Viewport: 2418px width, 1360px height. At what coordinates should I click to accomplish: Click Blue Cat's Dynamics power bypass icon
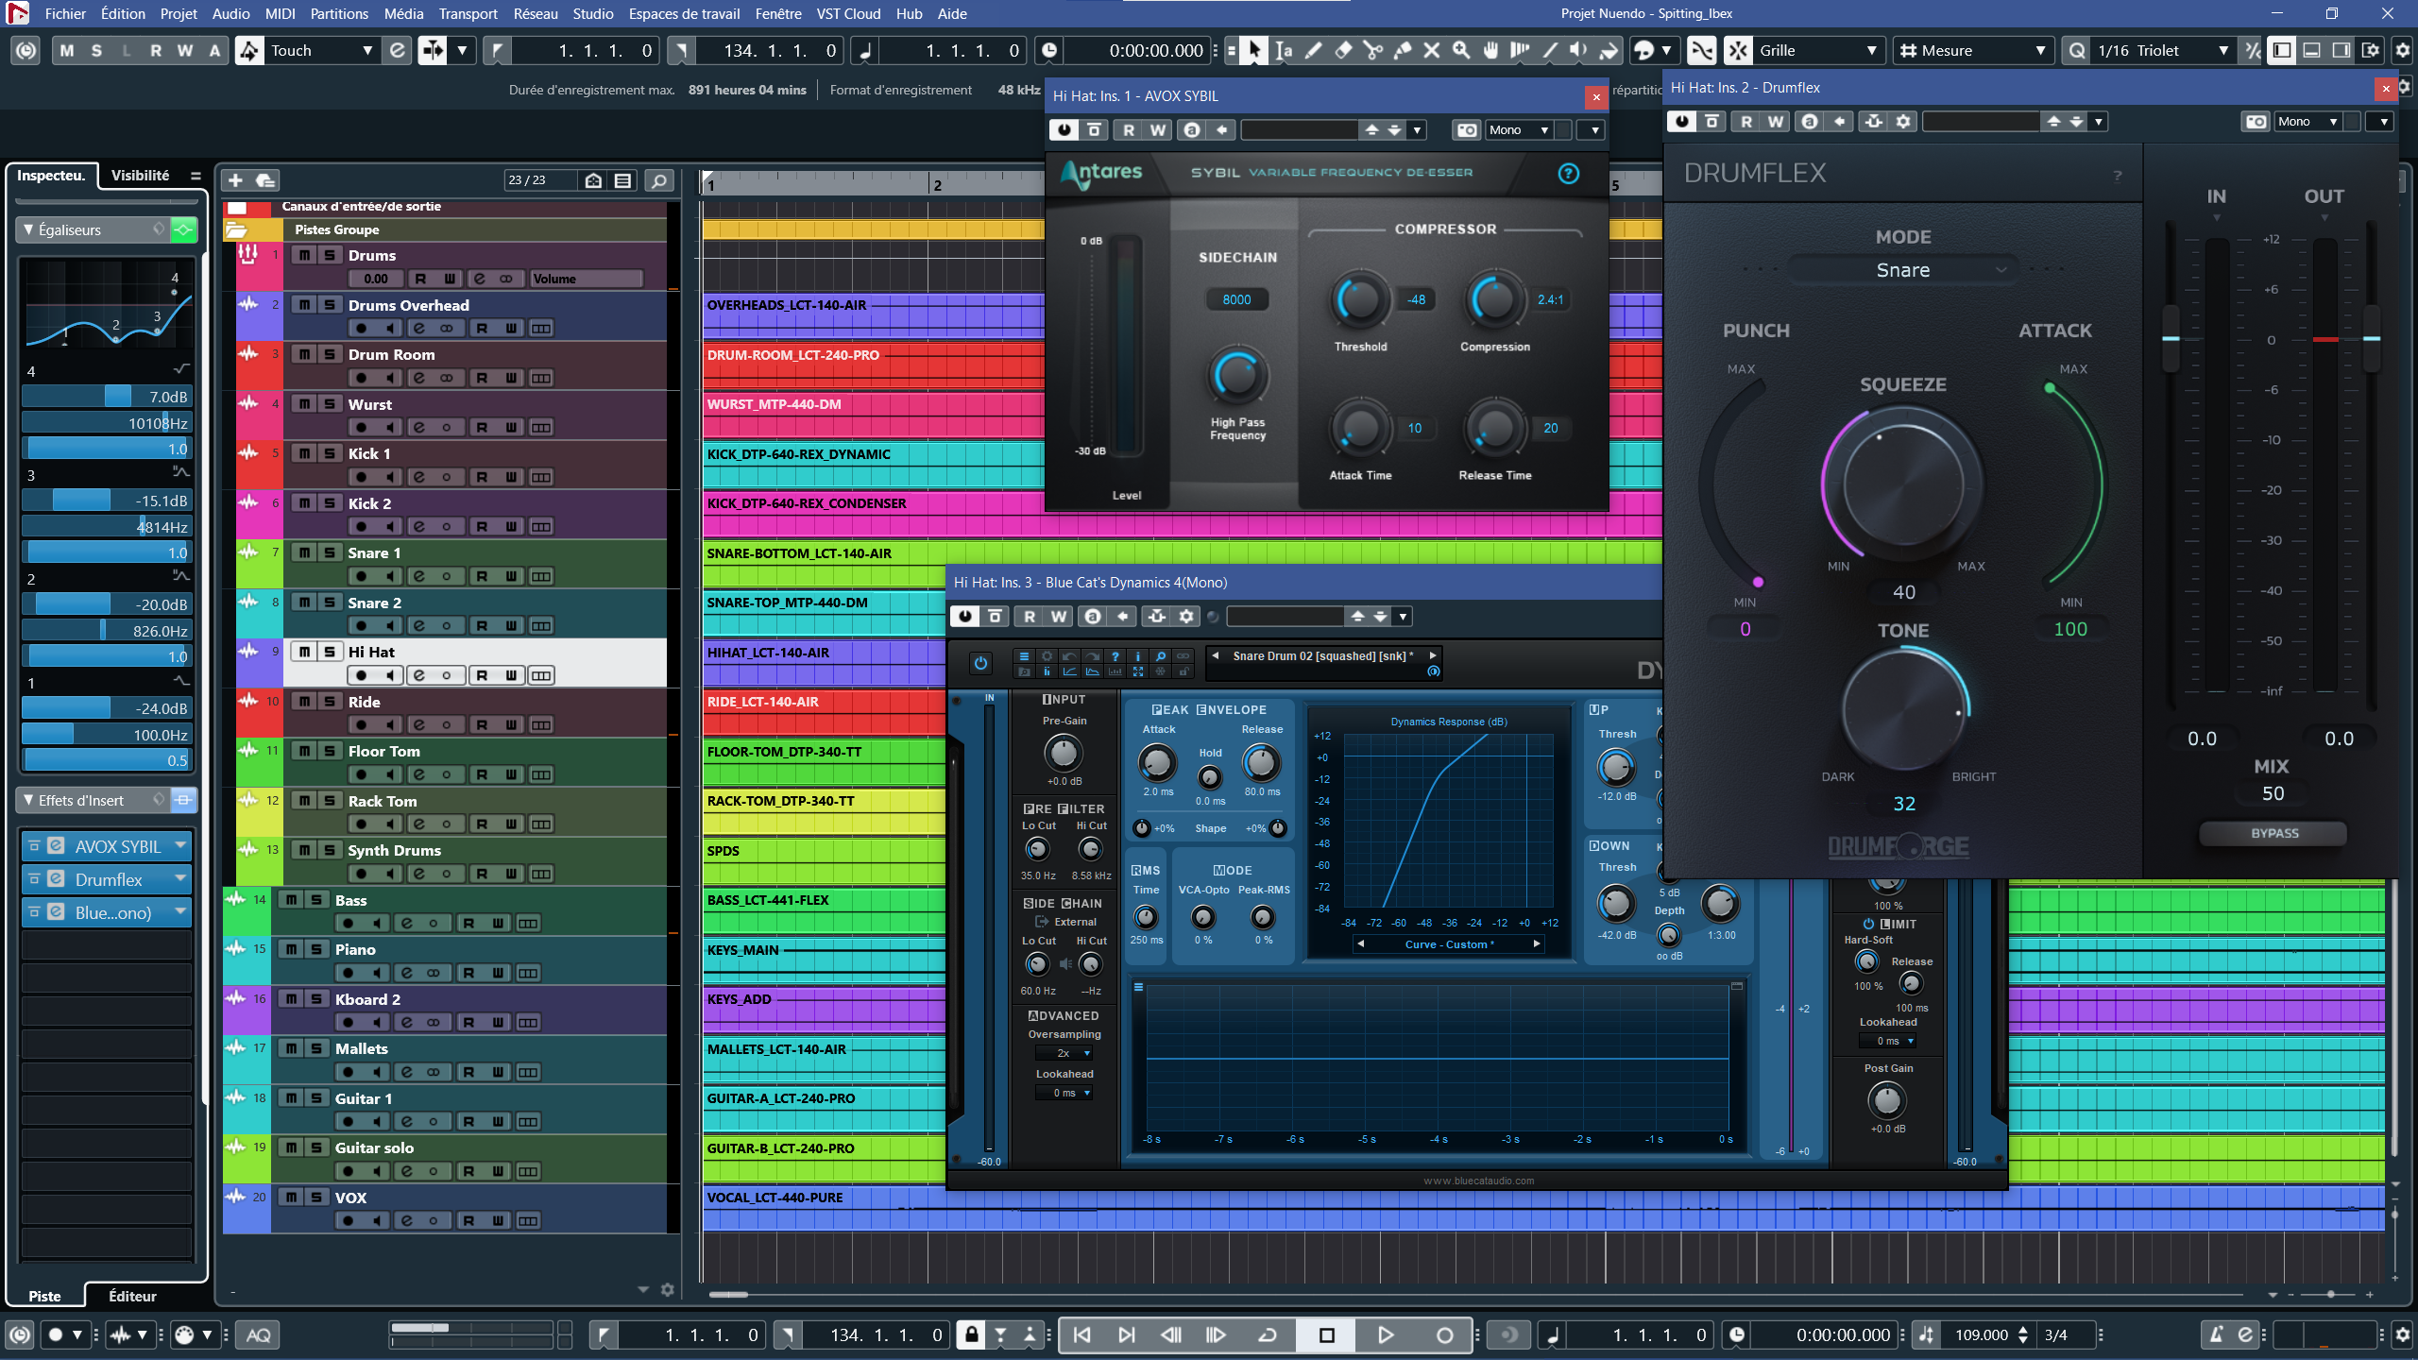pos(980,663)
